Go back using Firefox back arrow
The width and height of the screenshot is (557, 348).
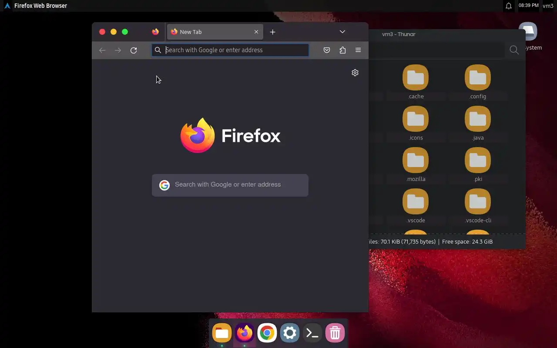point(102,50)
